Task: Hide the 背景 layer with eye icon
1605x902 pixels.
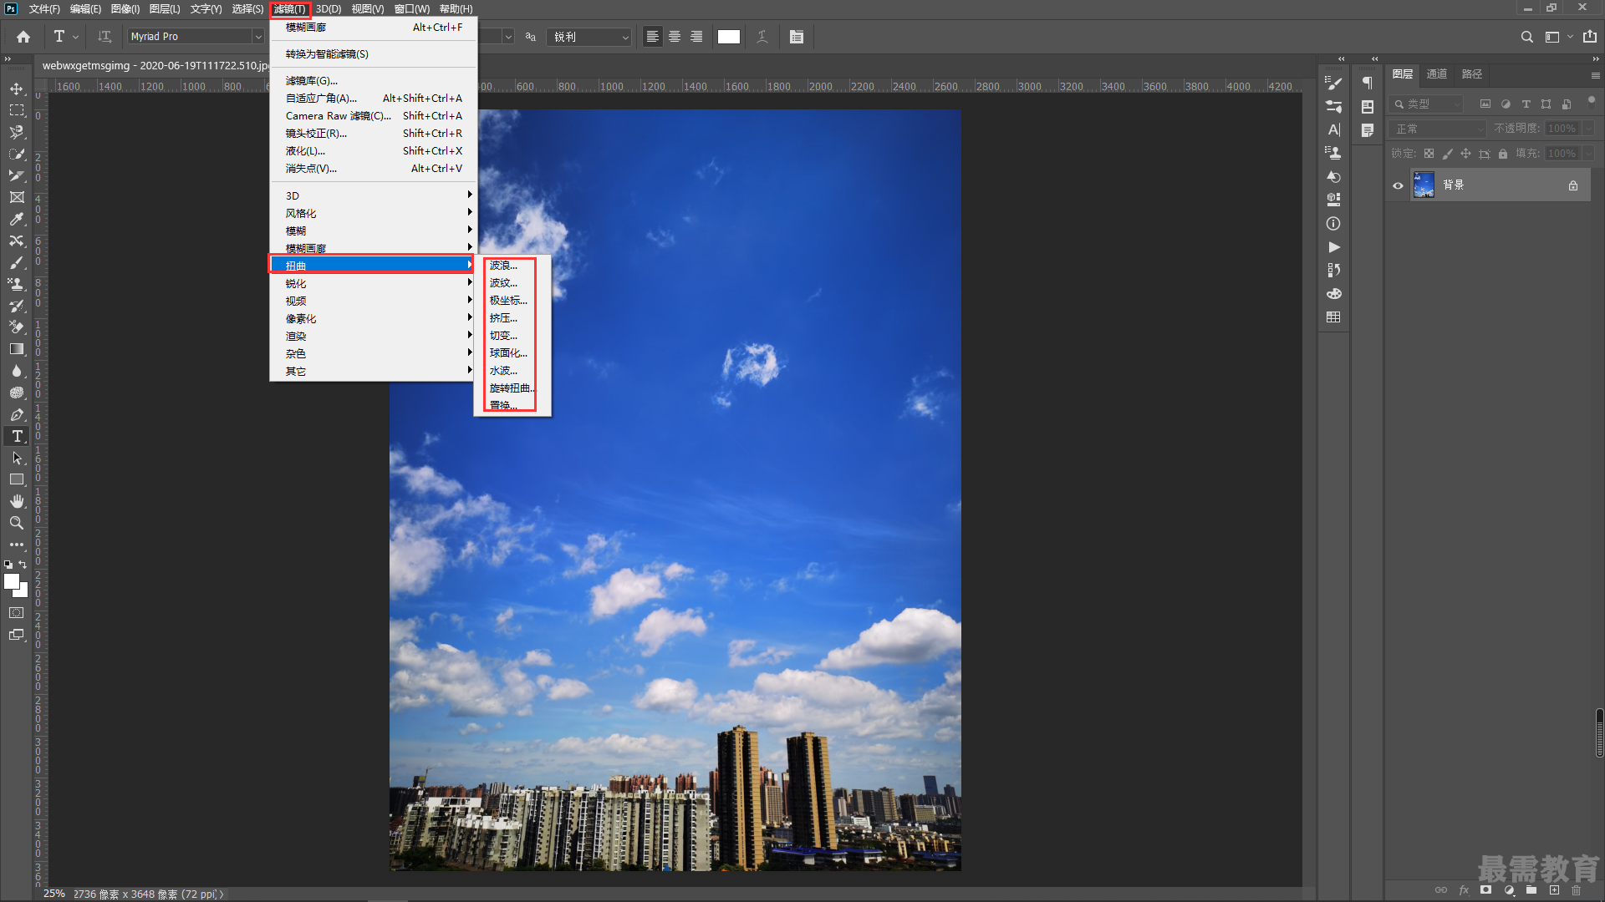Action: coord(1398,185)
